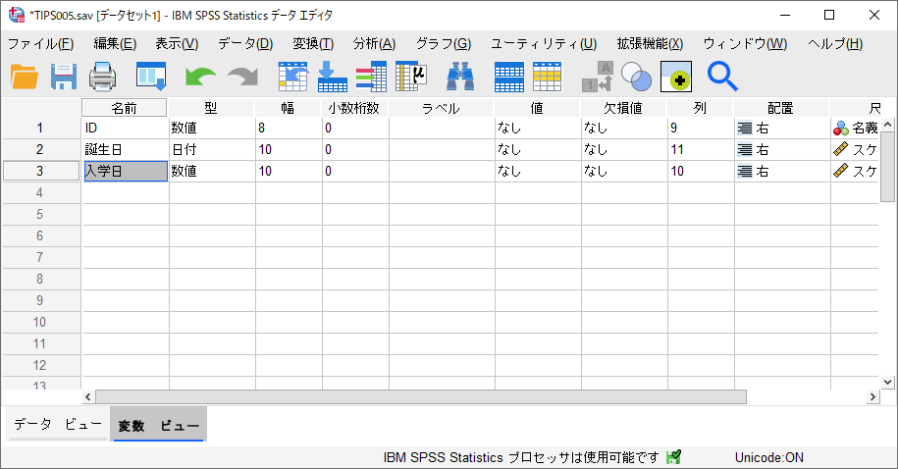
Task: Click the 名前 column header
Action: point(125,108)
